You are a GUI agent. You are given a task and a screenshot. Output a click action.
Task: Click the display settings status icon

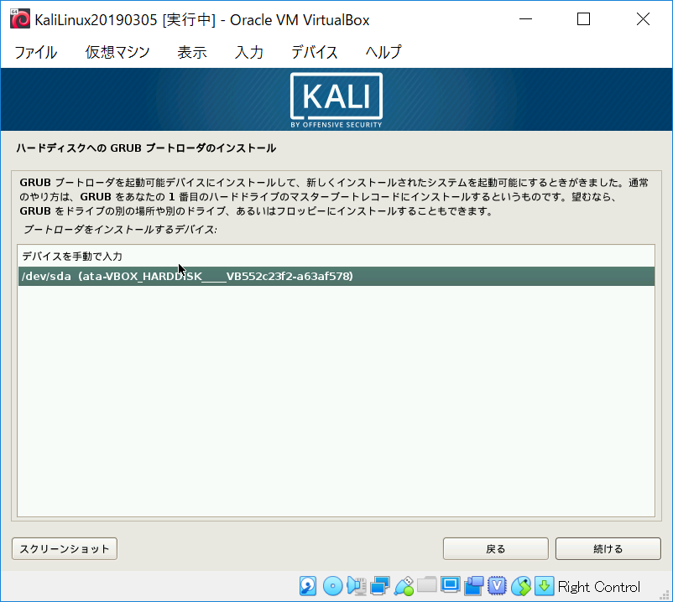(x=451, y=585)
